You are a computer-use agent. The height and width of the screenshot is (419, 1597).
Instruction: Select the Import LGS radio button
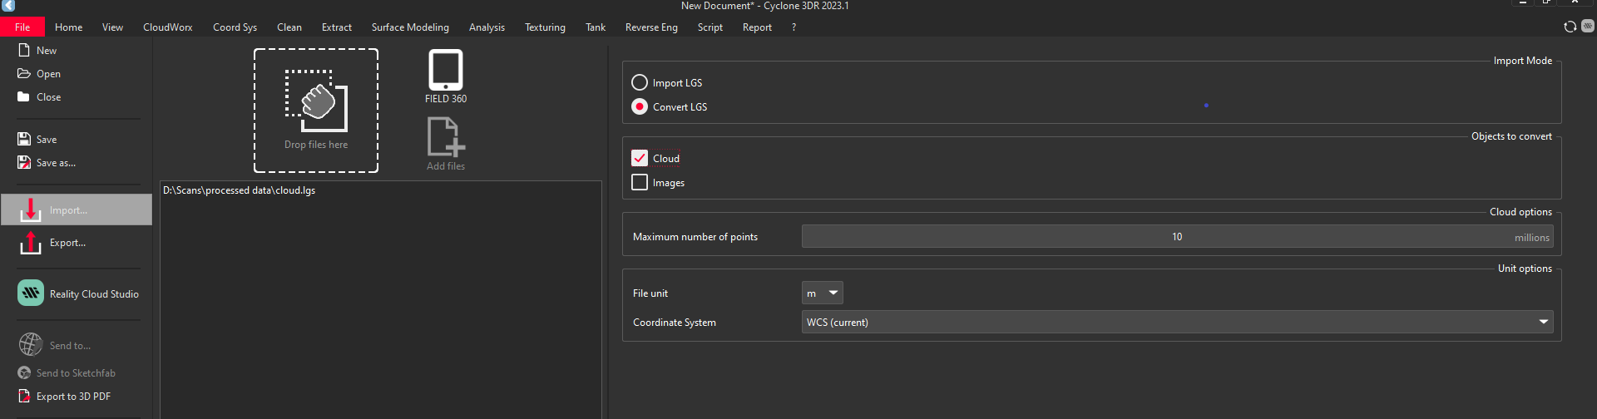coord(640,82)
